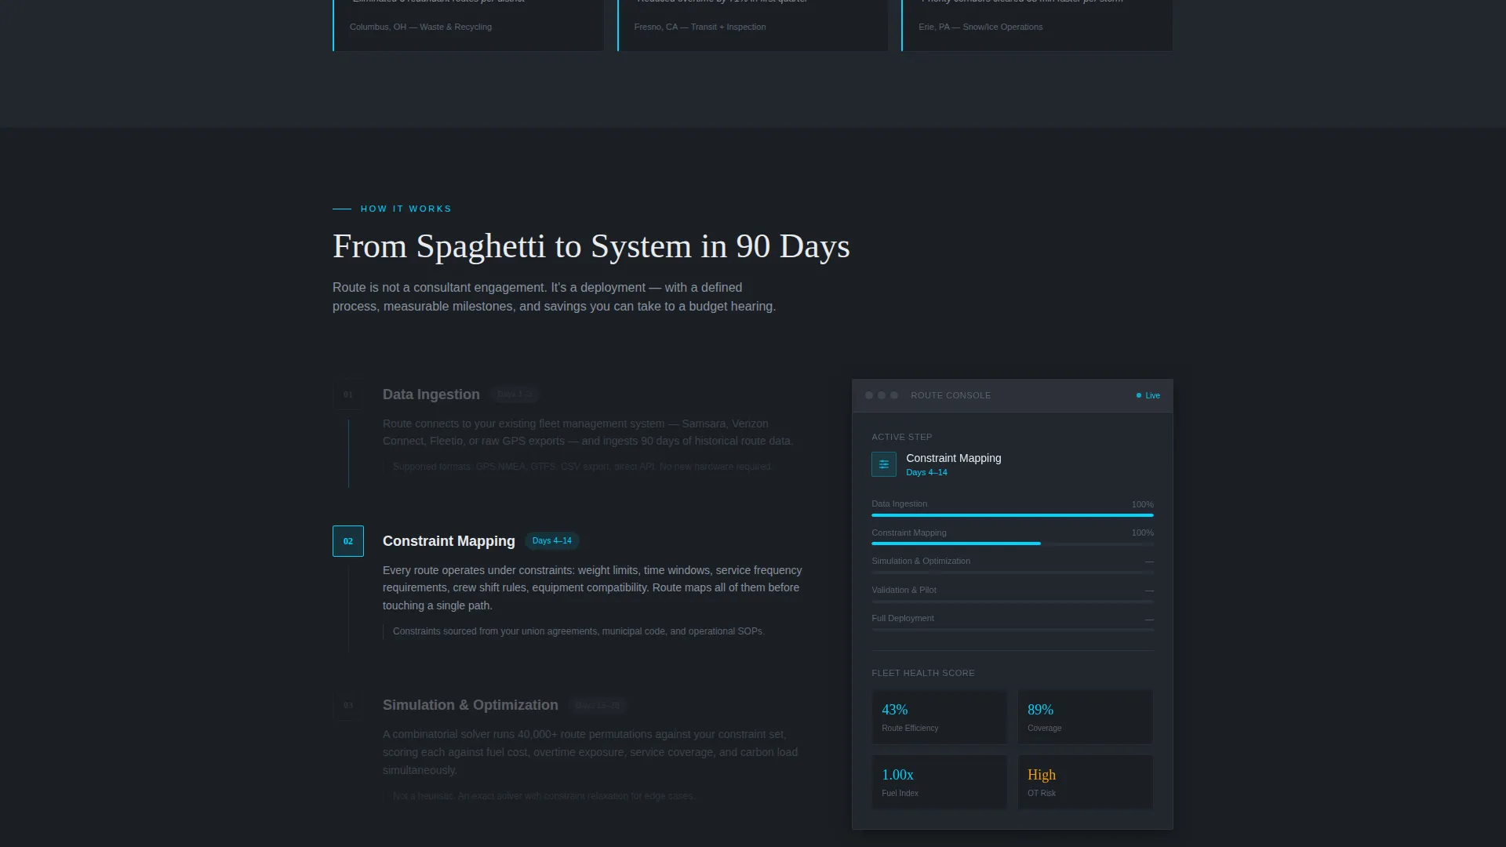
Task: Click the Constraint Mapping sliders icon
Action: pyautogui.click(x=884, y=464)
